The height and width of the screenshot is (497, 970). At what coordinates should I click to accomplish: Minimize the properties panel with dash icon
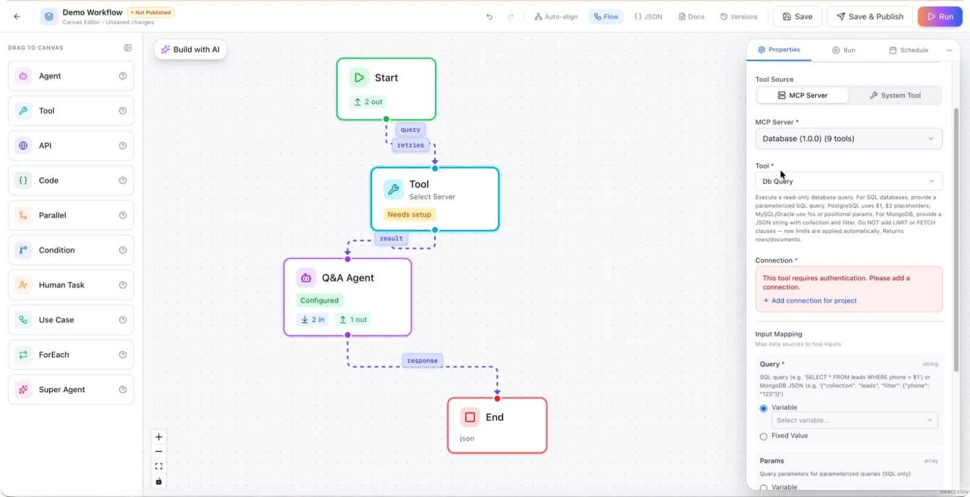pos(949,50)
